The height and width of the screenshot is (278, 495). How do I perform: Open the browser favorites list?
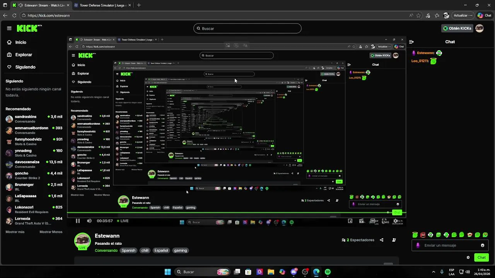[437, 15]
